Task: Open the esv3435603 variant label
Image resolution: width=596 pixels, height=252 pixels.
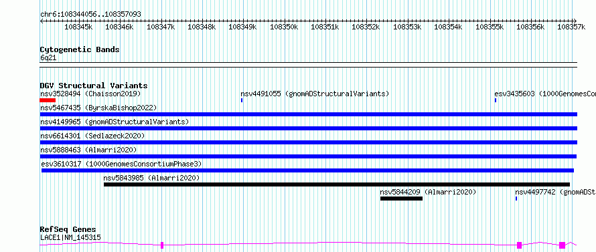Action: [x=545, y=94]
